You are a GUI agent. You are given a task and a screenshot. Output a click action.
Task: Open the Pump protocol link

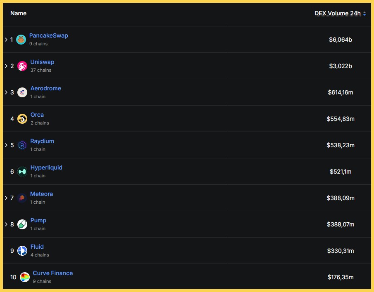pyautogui.click(x=38, y=221)
